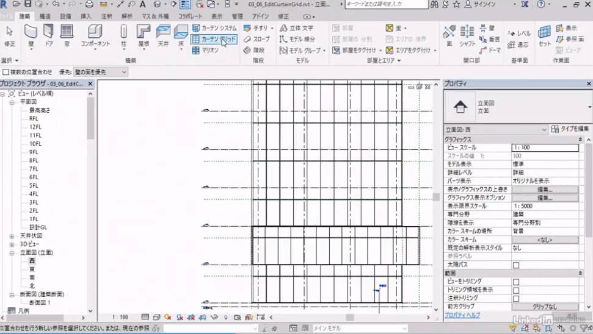
Task: Switch to the 構造 ribbon tab
Action: [x=45, y=16]
